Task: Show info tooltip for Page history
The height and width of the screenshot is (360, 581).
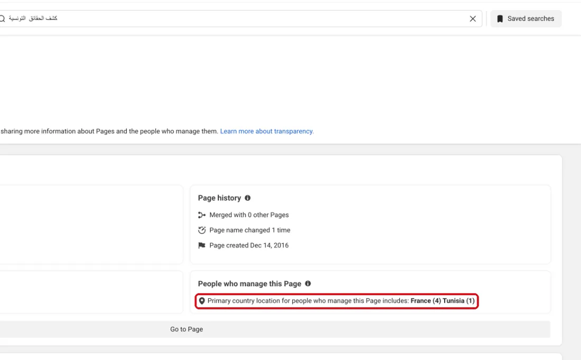Action: pyautogui.click(x=248, y=198)
